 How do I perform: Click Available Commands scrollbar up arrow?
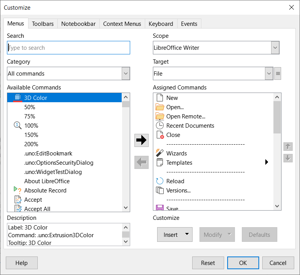point(126,97)
